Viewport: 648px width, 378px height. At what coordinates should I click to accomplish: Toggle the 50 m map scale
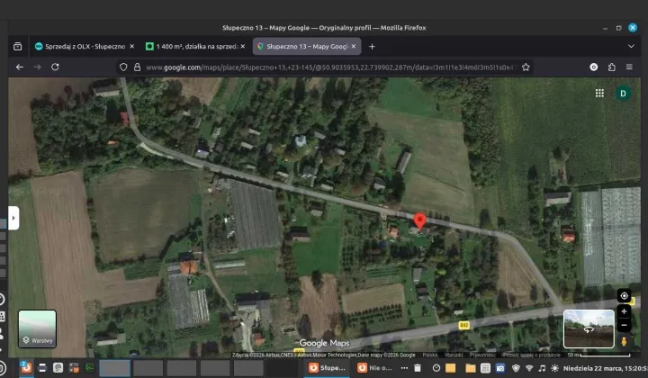click(598, 355)
